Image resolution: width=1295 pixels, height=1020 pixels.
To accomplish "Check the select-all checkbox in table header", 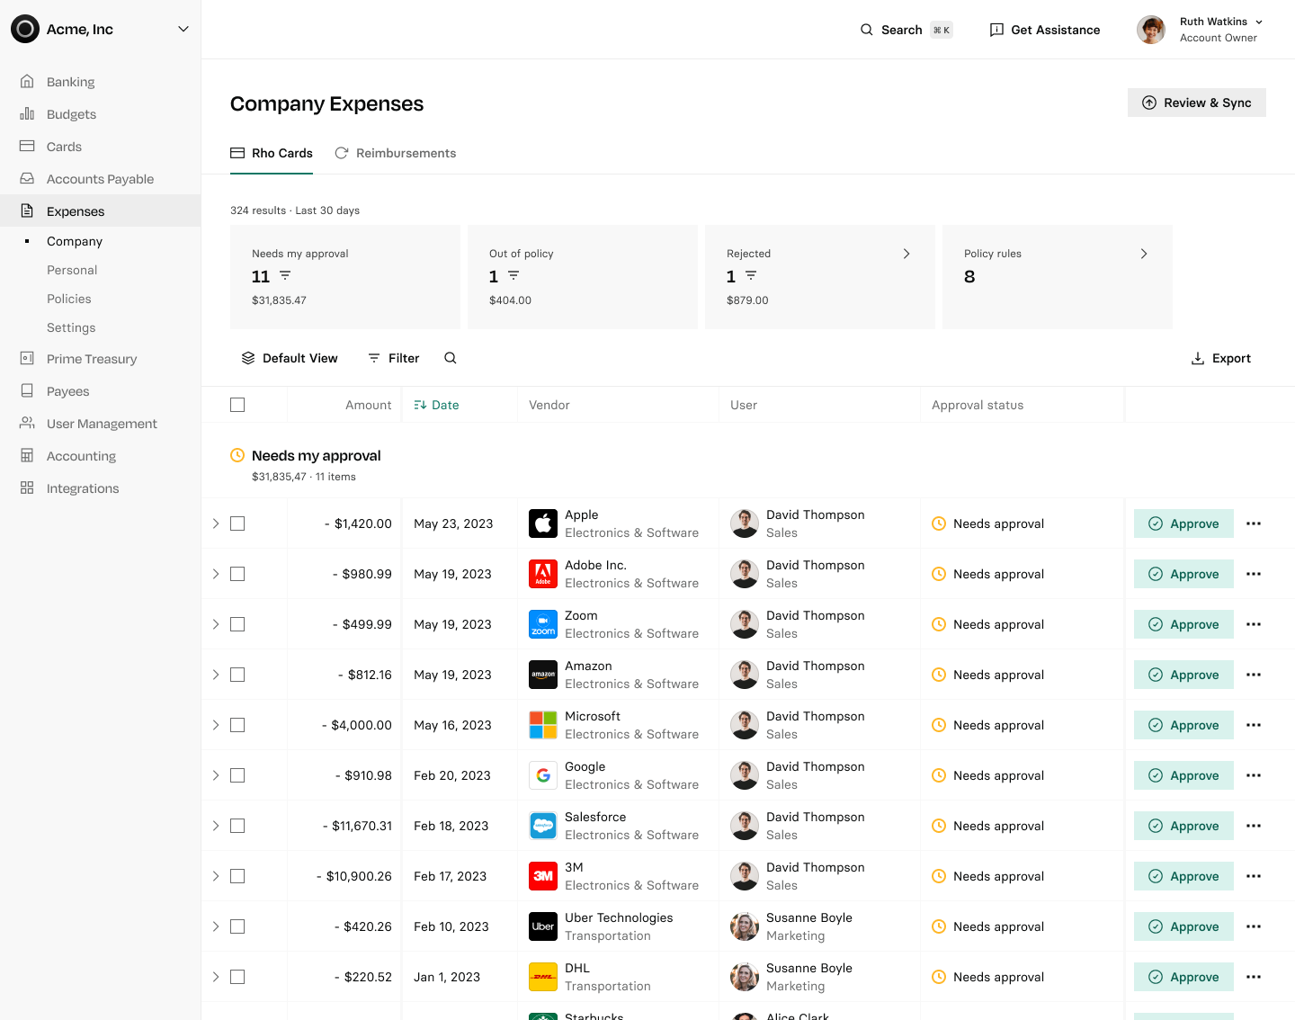I will click(x=237, y=405).
